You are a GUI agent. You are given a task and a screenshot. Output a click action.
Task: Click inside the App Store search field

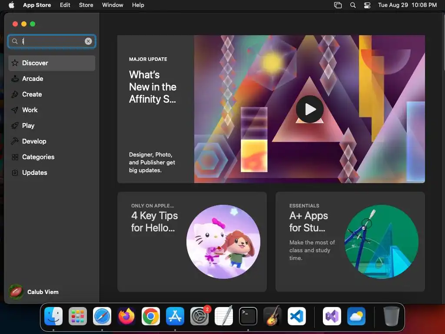pyautogui.click(x=52, y=41)
